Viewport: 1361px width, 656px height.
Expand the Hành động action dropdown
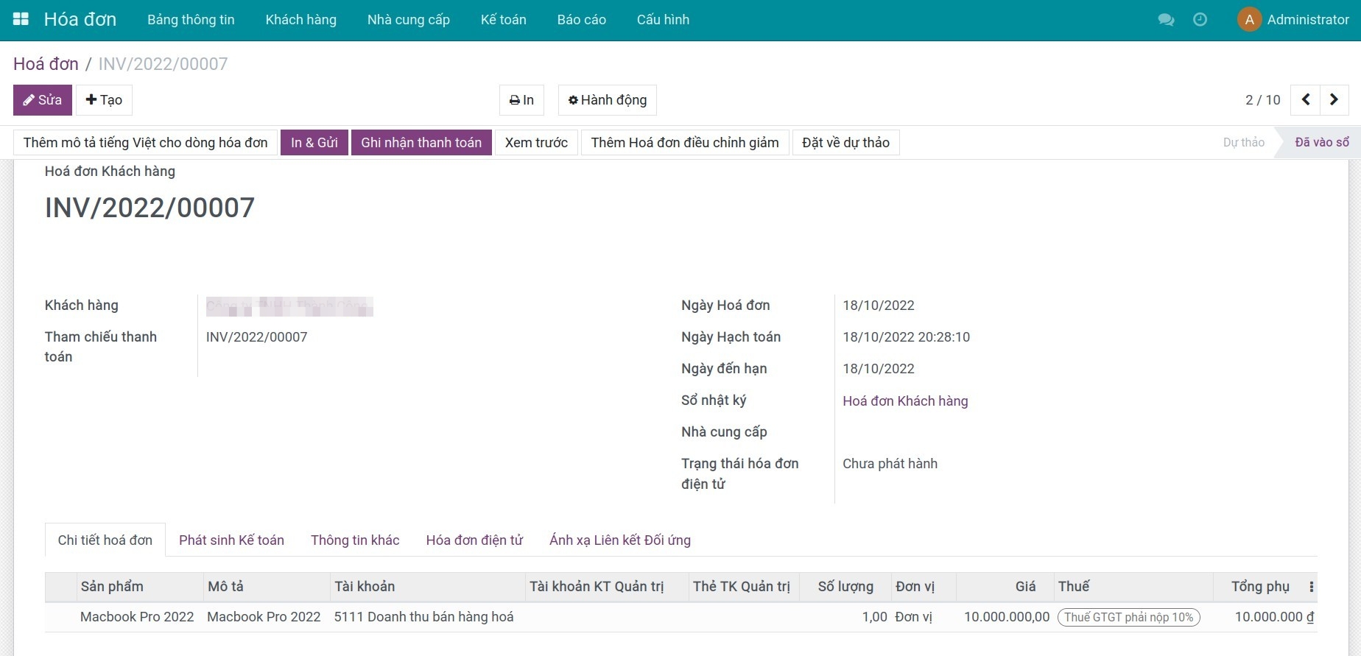tap(607, 100)
